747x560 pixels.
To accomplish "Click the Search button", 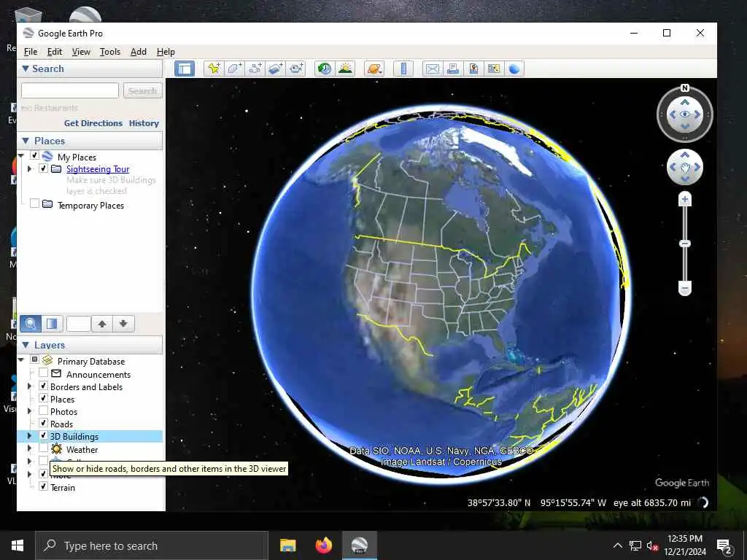I will click(142, 90).
